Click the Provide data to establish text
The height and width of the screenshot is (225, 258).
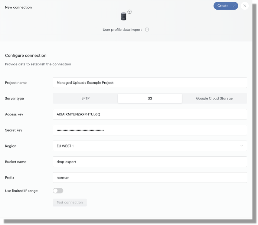point(38,64)
